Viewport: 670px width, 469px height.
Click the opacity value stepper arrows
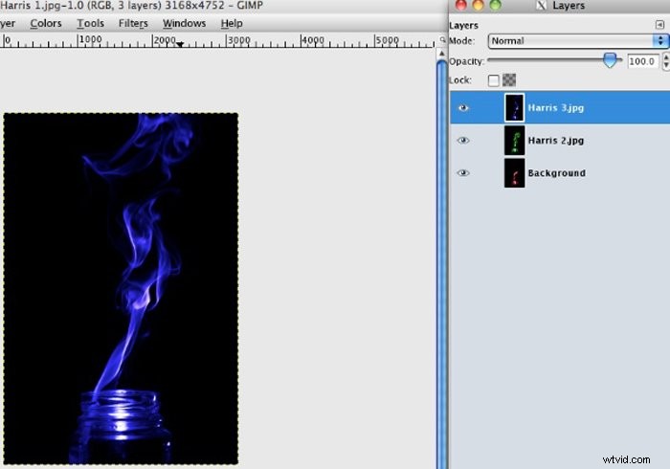point(664,61)
